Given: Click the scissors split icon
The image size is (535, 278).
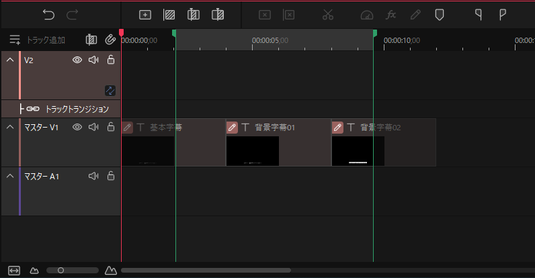Looking at the screenshot, I should point(327,14).
